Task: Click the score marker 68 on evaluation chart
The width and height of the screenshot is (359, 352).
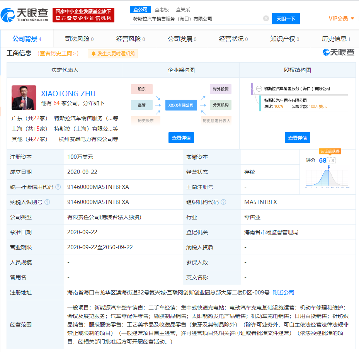Action: point(323,160)
